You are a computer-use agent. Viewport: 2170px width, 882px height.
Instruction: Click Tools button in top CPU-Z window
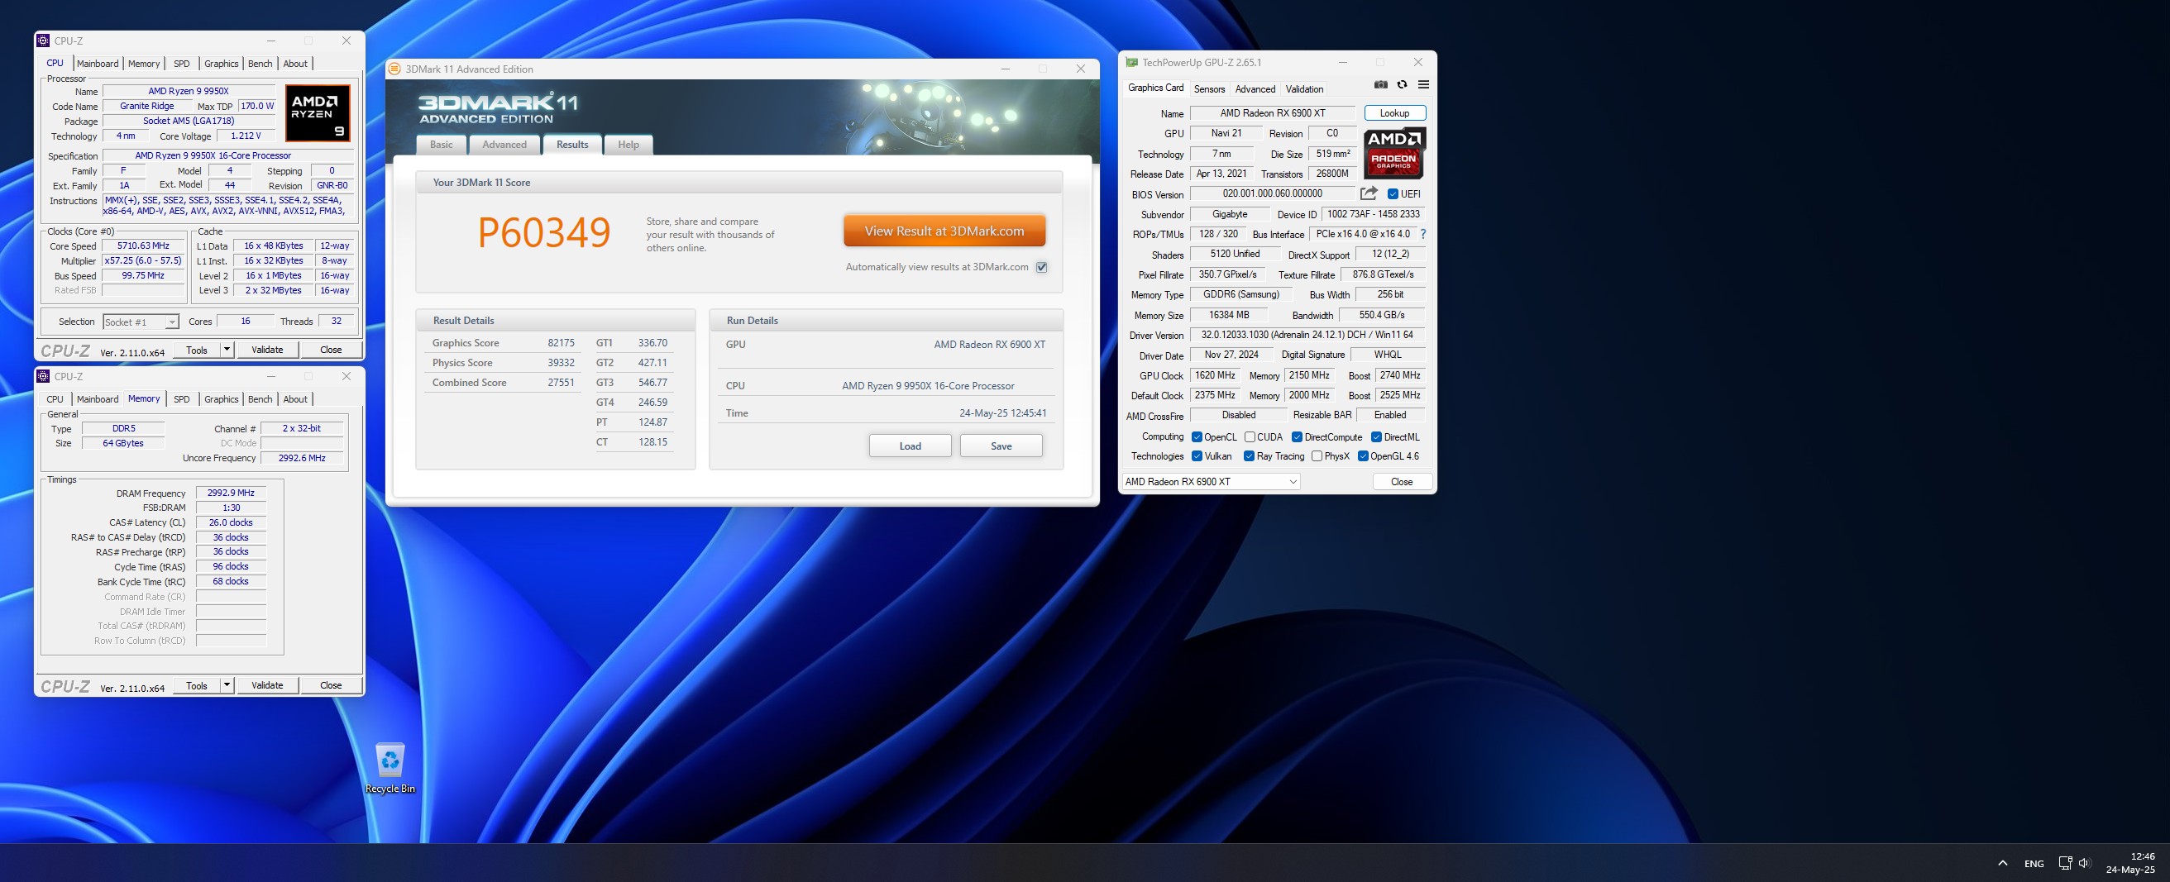point(197,350)
